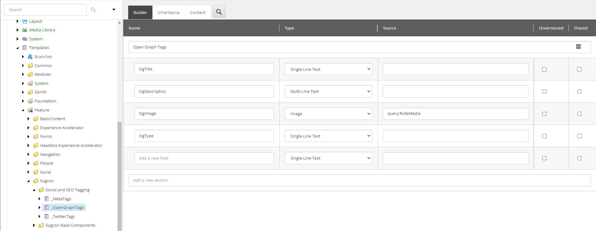Open the search options dropdown arrow
This screenshot has height=231, width=596.
[114, 10]
